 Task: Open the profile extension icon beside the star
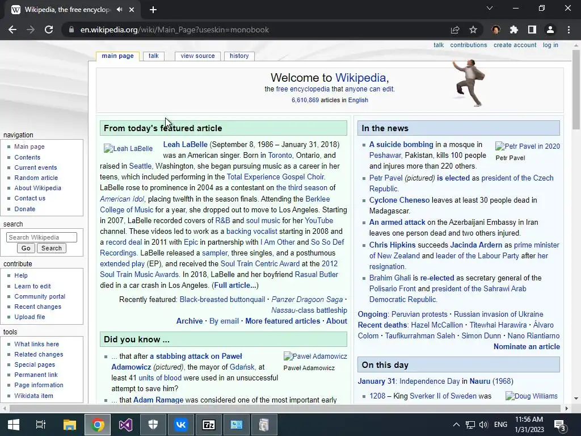coord(496,30)
